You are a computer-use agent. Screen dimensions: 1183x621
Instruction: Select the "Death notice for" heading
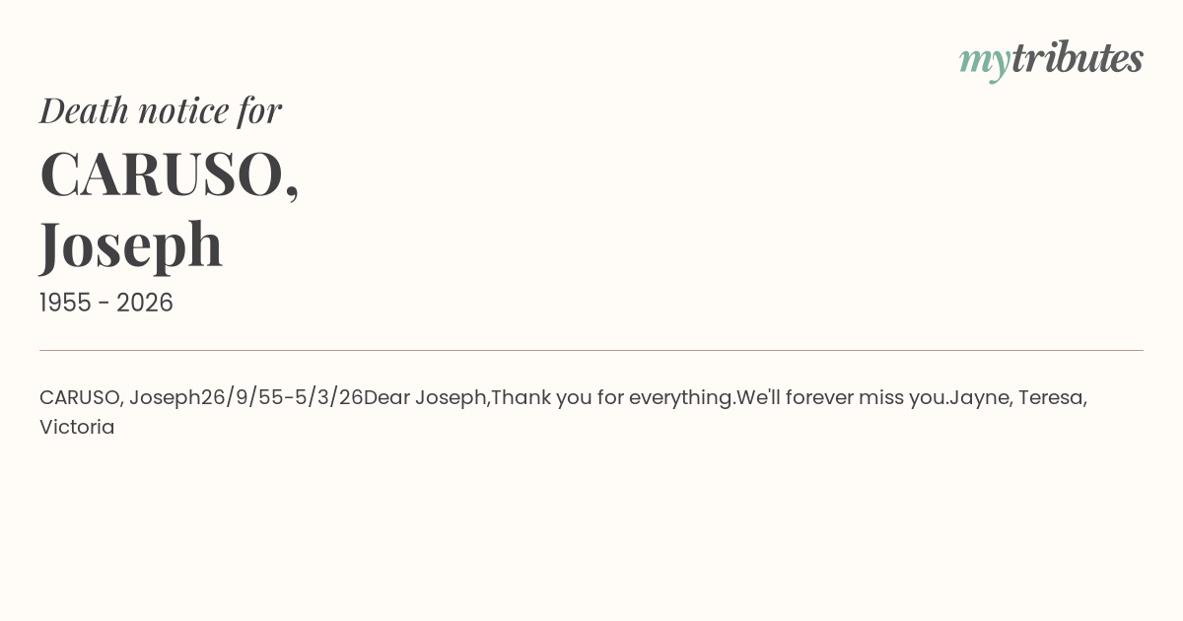161,110
